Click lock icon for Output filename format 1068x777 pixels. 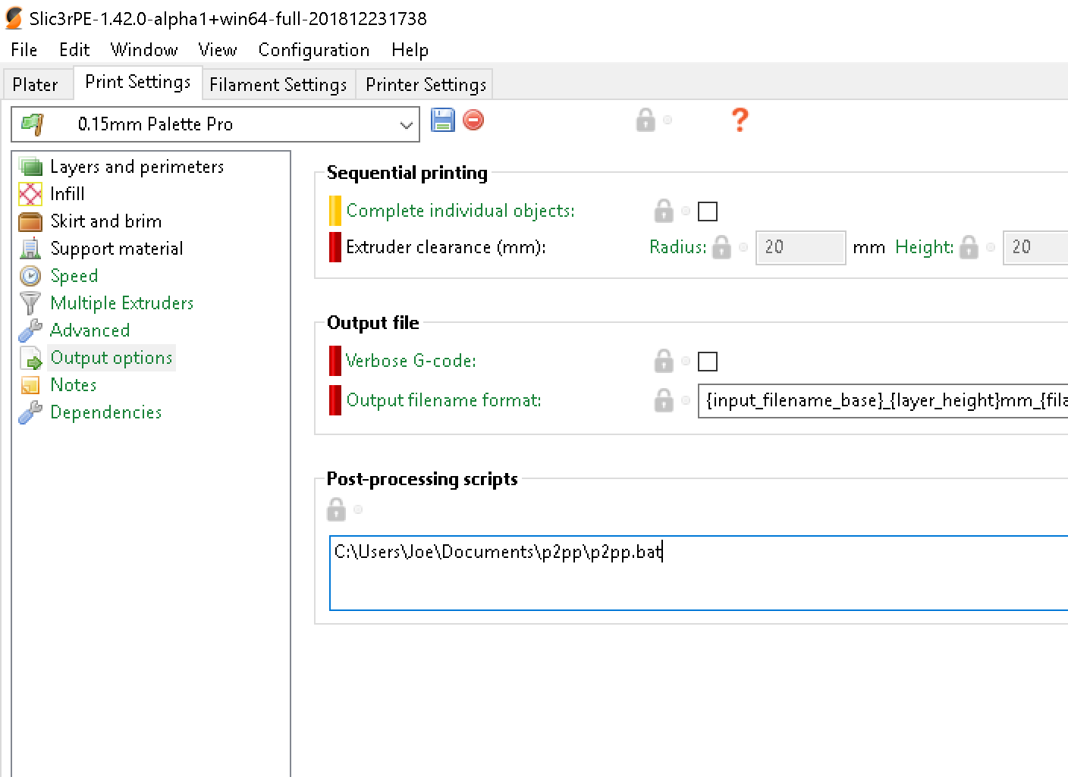point(664,400)
